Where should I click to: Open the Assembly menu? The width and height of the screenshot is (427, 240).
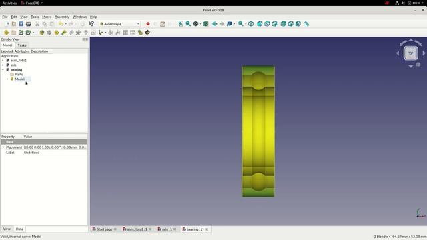(x=62, y=17)
